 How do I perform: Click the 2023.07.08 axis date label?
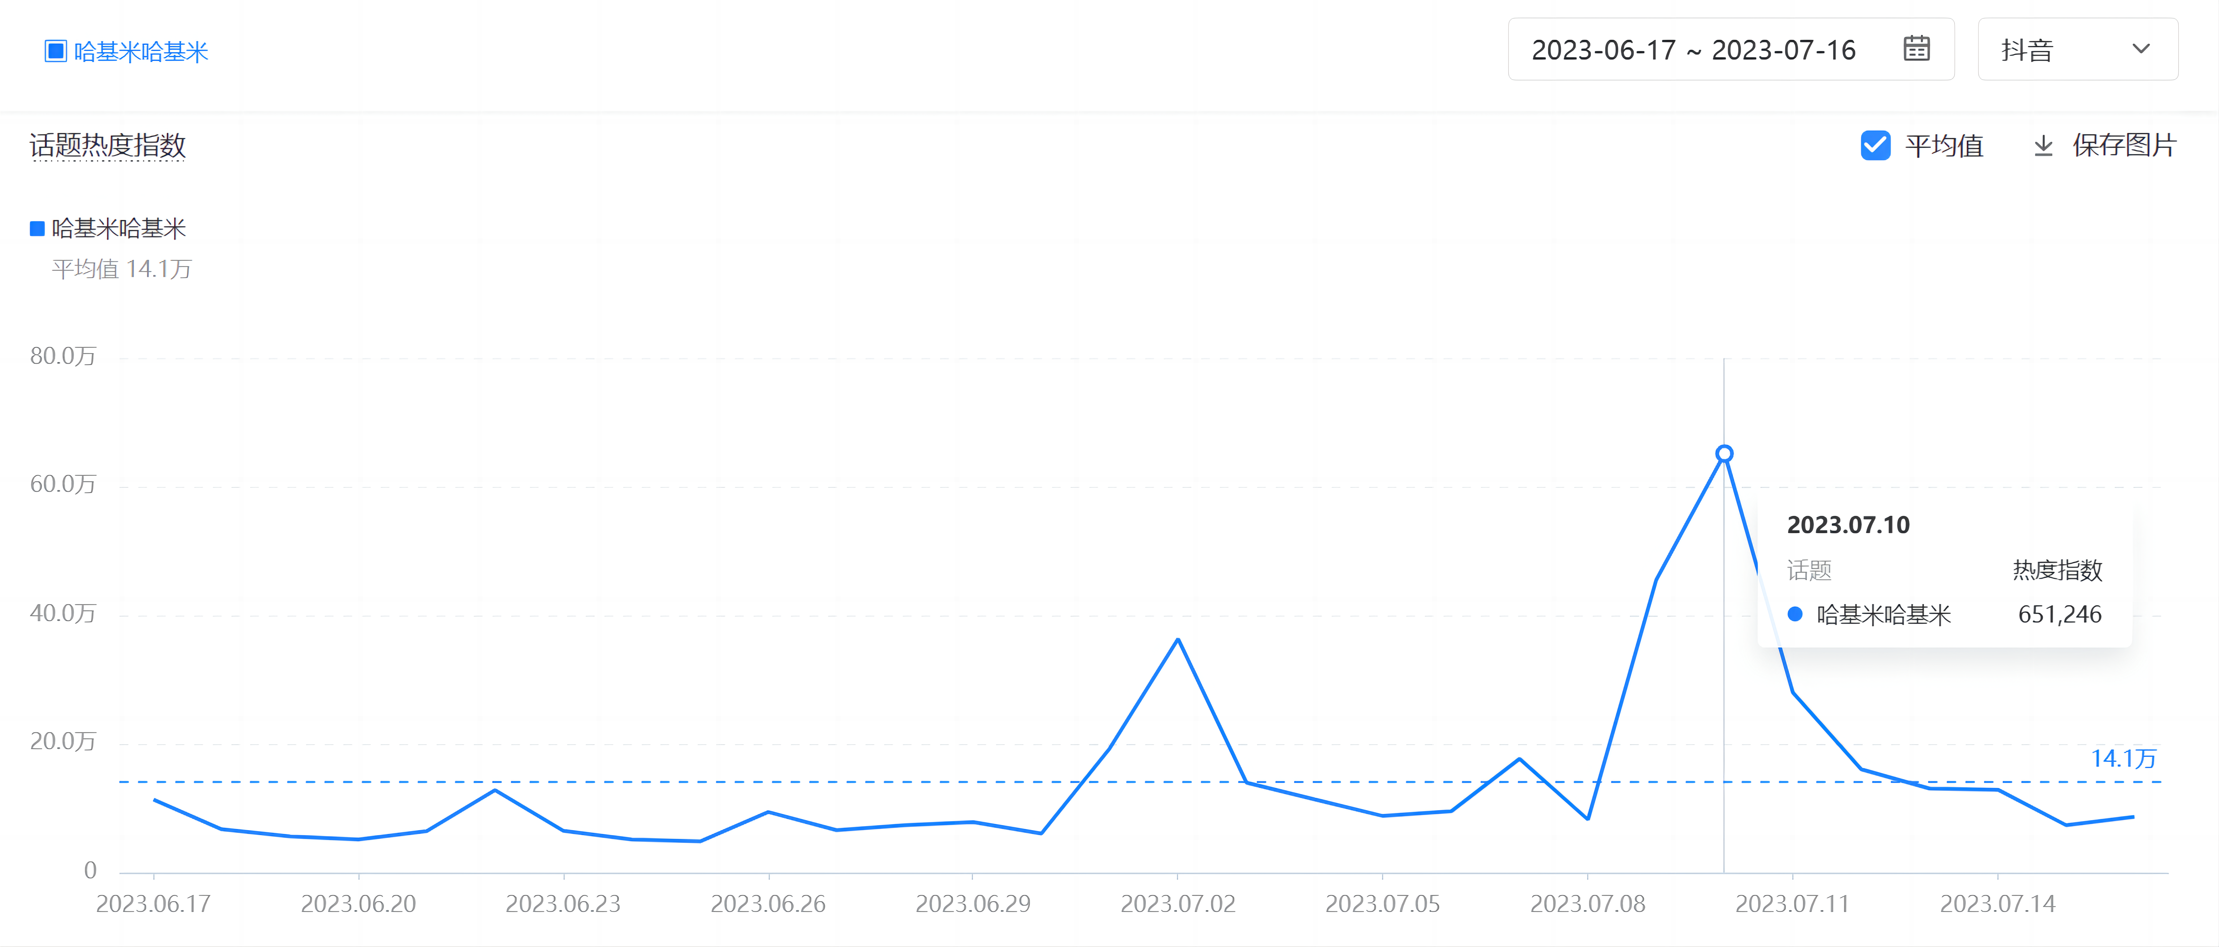point(1587,904)
